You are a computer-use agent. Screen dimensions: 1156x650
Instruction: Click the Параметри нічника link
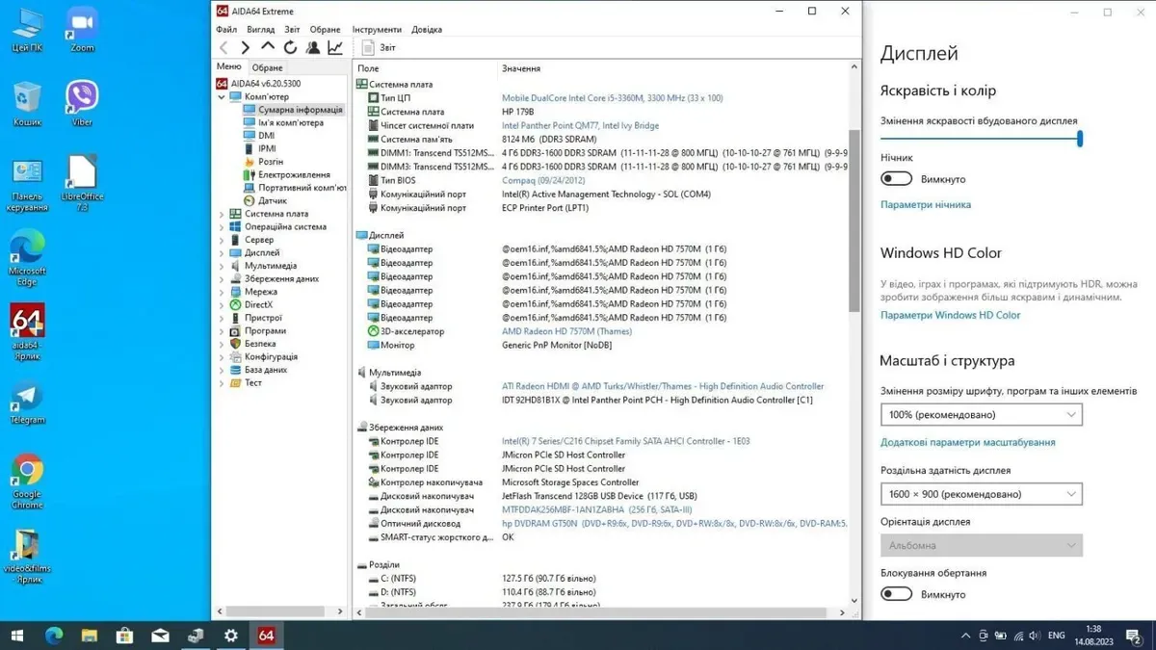(x=925, y=205)
